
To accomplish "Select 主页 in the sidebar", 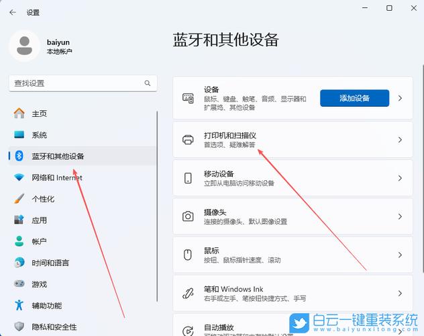I will click(x=83, y=113).
